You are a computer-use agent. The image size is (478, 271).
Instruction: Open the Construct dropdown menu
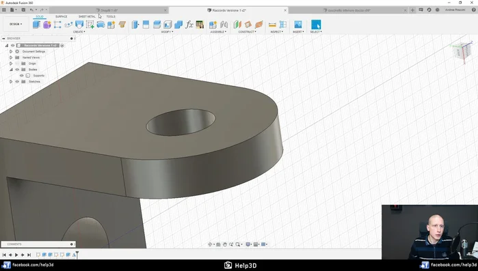tap(248, 31)
